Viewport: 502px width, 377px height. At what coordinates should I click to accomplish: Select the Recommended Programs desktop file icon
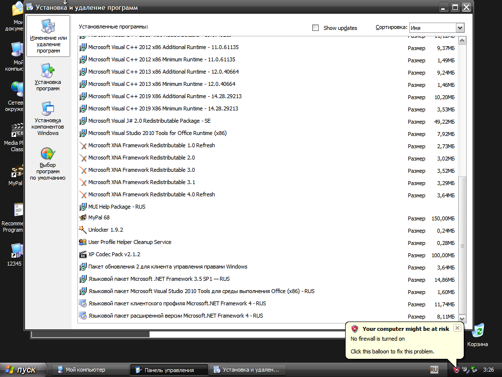(x=13, y=217)
